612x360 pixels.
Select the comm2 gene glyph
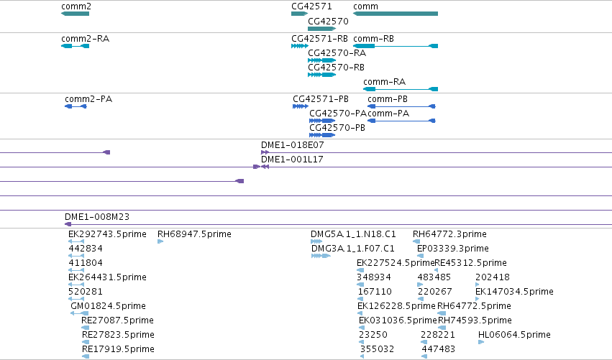coord(76,14)
